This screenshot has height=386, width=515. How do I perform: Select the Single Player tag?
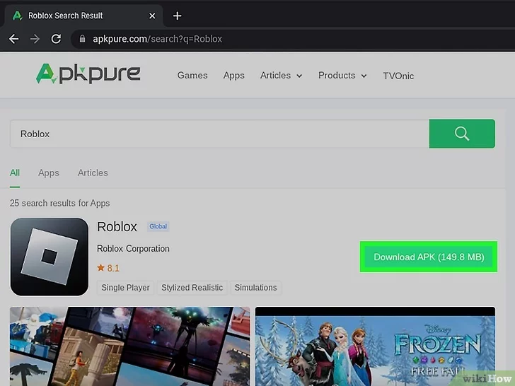(x=125, y=288)
